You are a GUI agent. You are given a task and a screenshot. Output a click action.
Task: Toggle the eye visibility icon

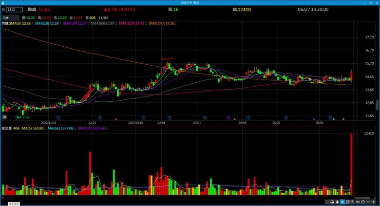pyautogui.click(x=358, y=202)
